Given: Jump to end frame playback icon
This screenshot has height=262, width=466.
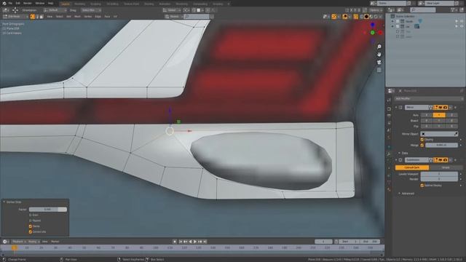Looking at the screenshot, I should click(205, 242).
